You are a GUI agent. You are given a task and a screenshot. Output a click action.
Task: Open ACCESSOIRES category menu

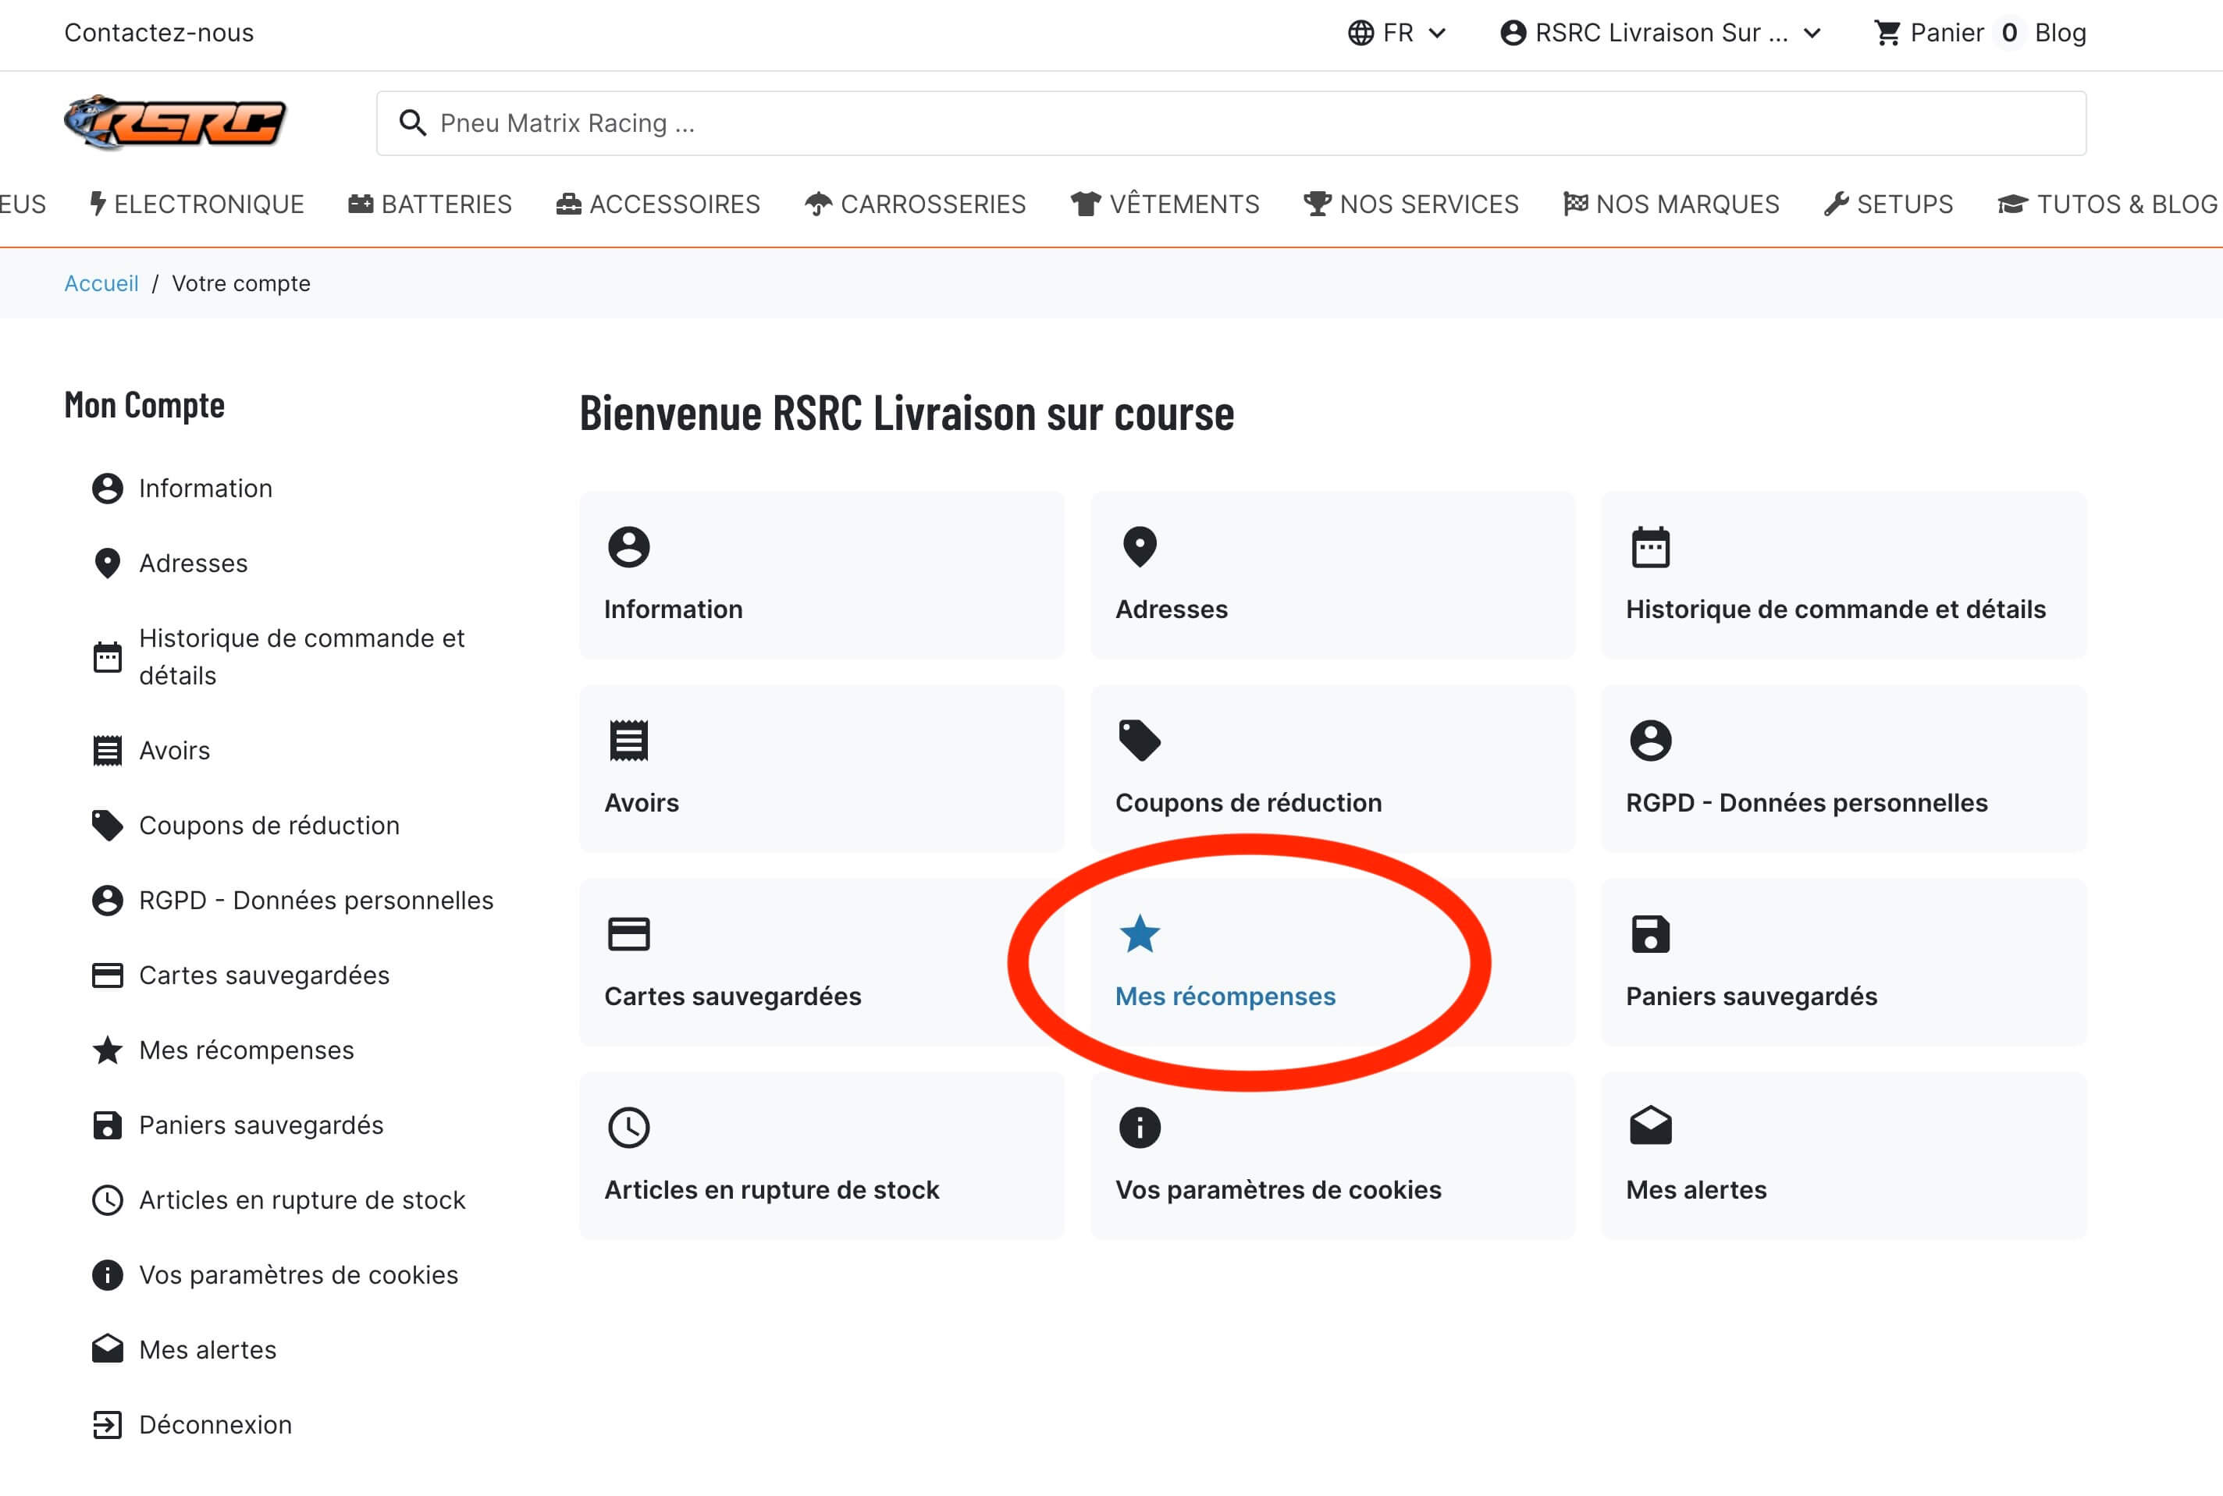click(658, 204)
